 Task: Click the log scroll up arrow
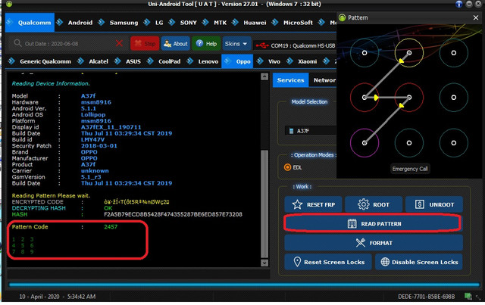point(264,76)
